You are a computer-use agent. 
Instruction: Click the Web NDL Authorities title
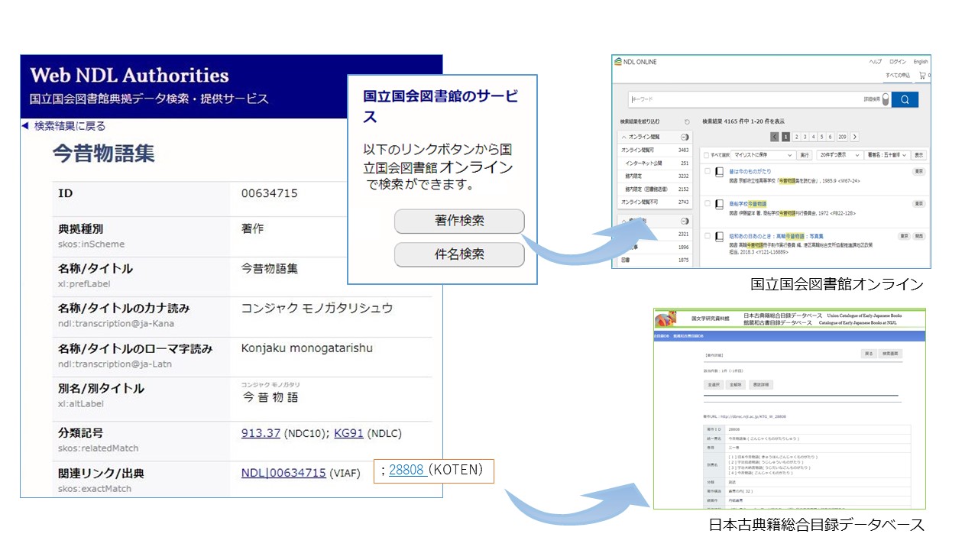click(x=129, y=76)
